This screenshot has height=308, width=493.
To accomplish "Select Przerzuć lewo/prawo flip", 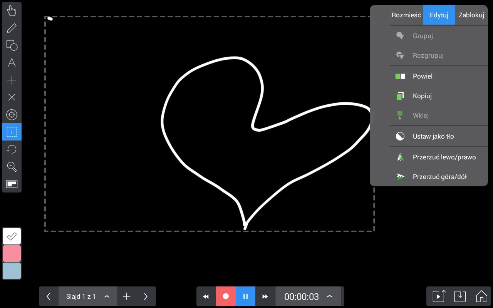I will (439, 157).
